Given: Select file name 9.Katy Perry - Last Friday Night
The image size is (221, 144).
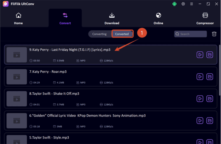Looking at the screenshot, I should pyautogui.click(x=70, y=50).
